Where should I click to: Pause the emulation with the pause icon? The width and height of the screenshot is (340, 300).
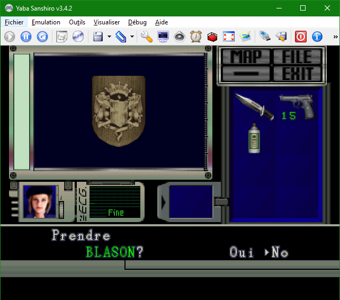click(x=26, y=37)
